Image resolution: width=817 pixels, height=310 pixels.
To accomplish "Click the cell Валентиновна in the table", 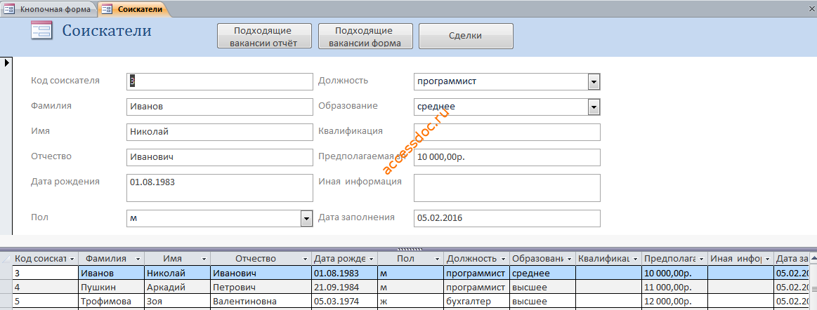I will pos(261,301).
